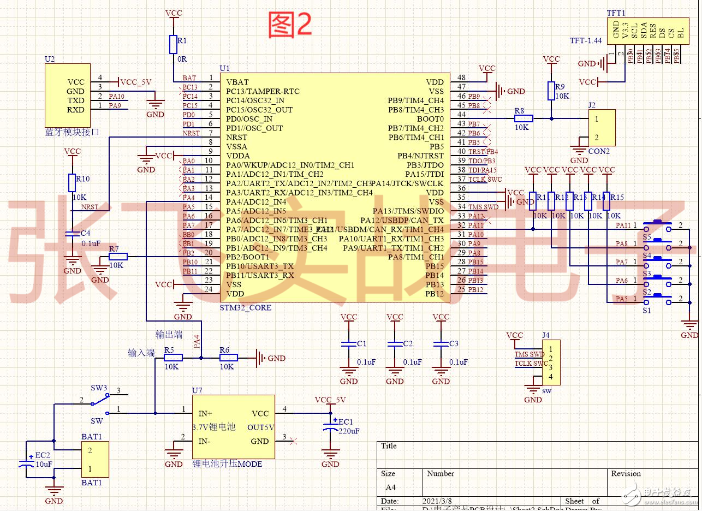Select decoupling capacitor C3

(441, 344)
